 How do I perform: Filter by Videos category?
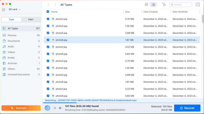(21, 52)
